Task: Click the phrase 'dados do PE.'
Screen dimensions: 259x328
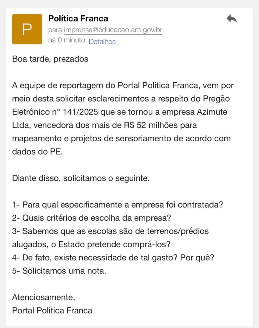Action: (x=38, y=152)
